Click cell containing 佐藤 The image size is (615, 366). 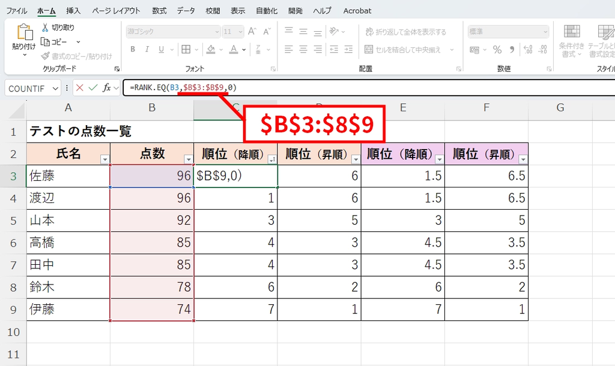click(x=68, y=176)
